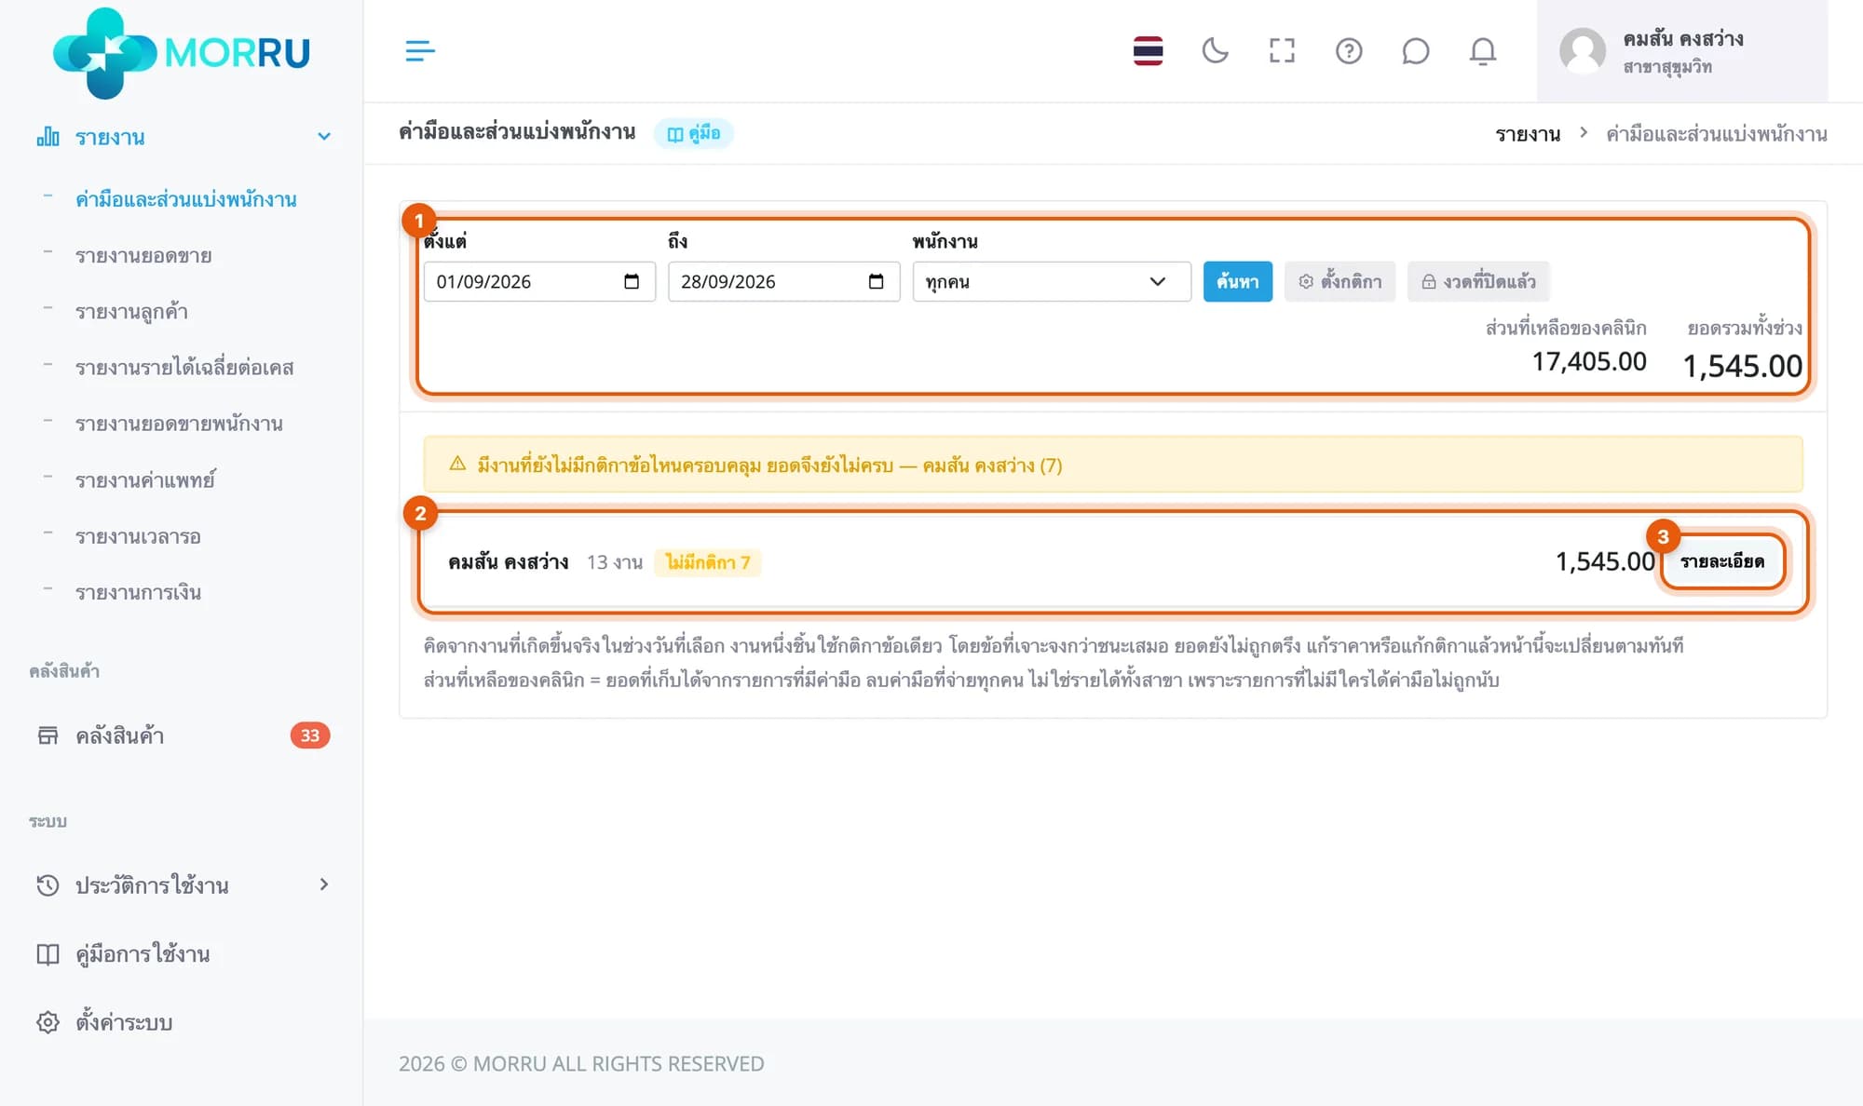Viewport: 1863px width, 1106px height.
Task: Expand the พนักงาน dropdown showing ทุกคน
Action: pos(1052,281)
